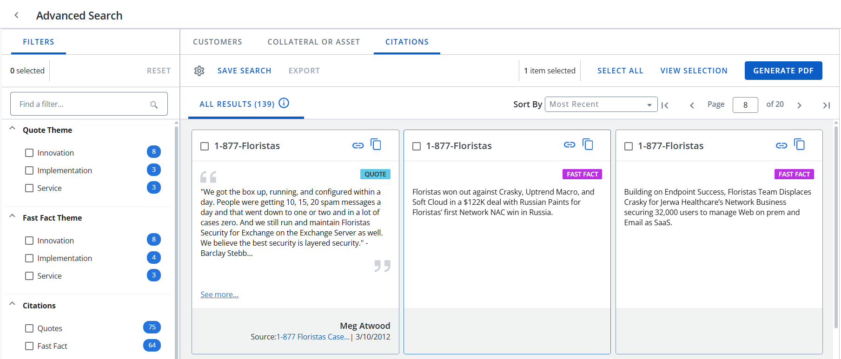The height and width of the screenshot is (359, 841).
Task: Click the Find a filter search field
Action: (x=89, y=104)
